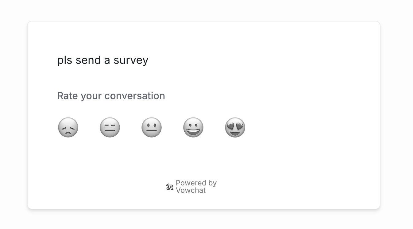Rate the conversation as happy, not love

[193, 127]
